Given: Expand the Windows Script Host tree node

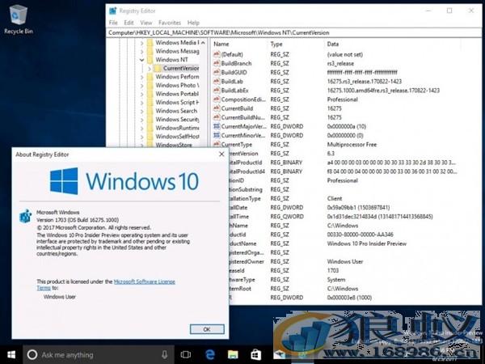Looking at the screenshot, I should tap(141, 103).
